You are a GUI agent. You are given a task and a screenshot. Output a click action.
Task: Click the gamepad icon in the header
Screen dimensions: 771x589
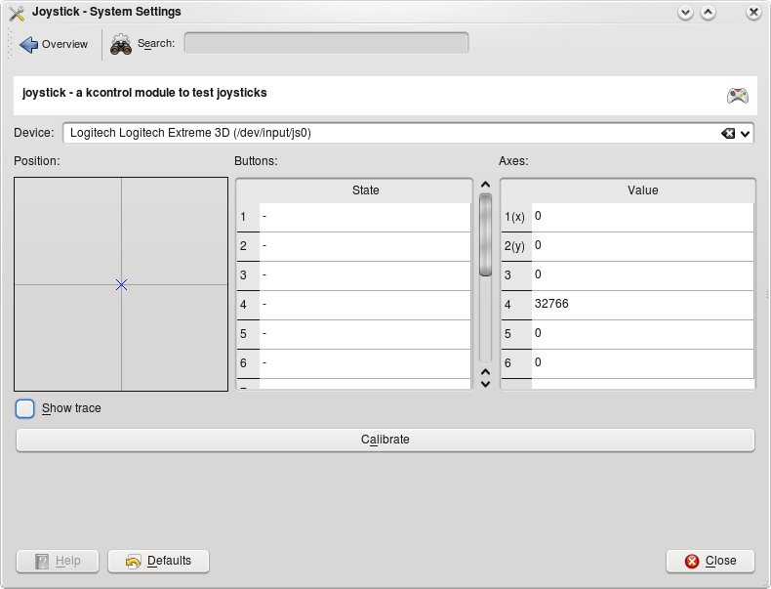tap(737, 95)
